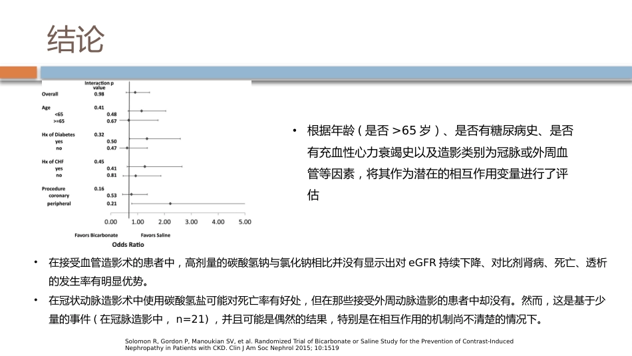Click the 'Procedure' label in plot
The height and width of the screenshot is (356, 632).
(53, 189)
